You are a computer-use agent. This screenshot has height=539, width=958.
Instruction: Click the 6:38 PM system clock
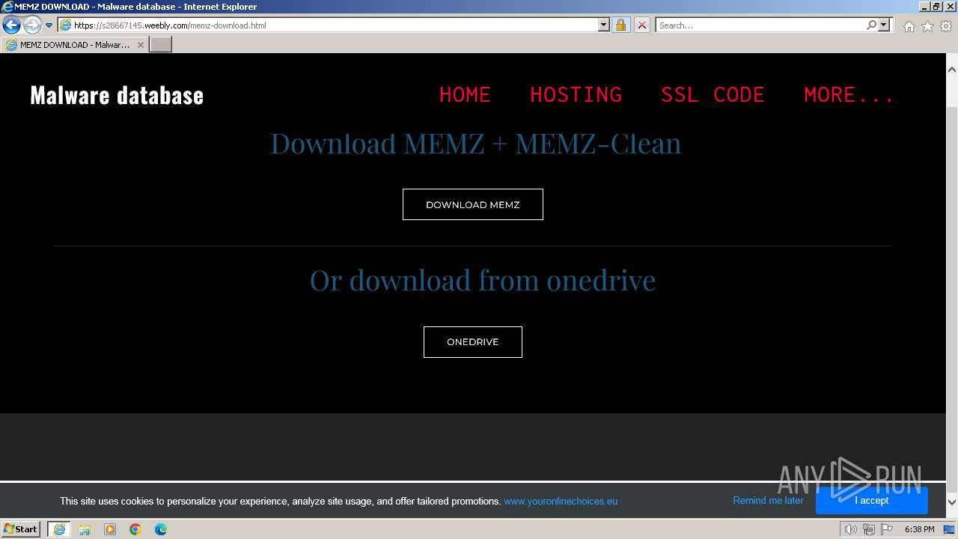[919, 529]
